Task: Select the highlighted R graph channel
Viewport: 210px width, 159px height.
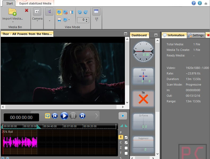Action: pyautogui.click(x=121, y=137)
